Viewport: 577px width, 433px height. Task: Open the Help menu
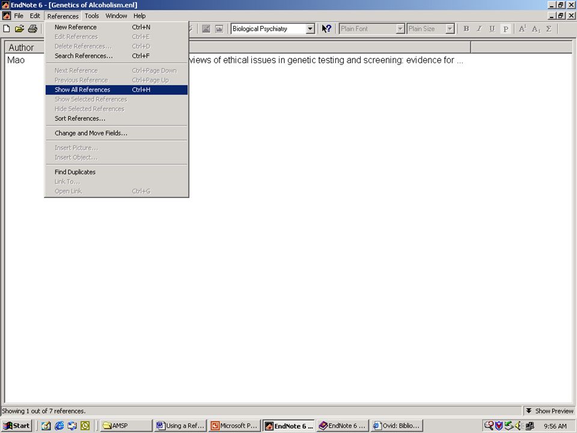(x=139, y=16)
